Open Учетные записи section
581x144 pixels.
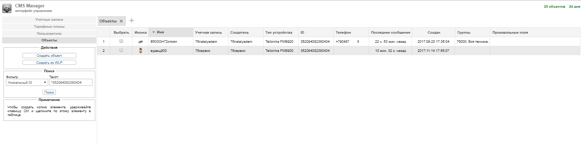click(49, 20)
